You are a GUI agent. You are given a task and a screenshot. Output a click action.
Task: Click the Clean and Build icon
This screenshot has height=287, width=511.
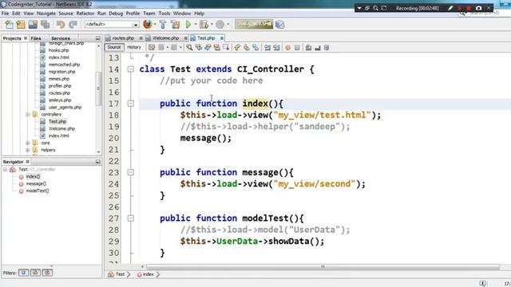(176, 25)
